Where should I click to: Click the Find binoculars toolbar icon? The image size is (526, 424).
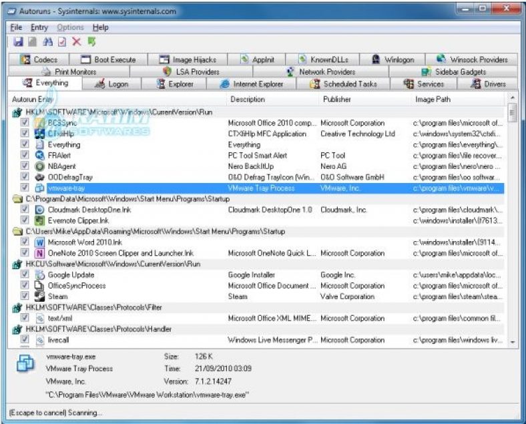pyautogui.click(x=48, y=41)
